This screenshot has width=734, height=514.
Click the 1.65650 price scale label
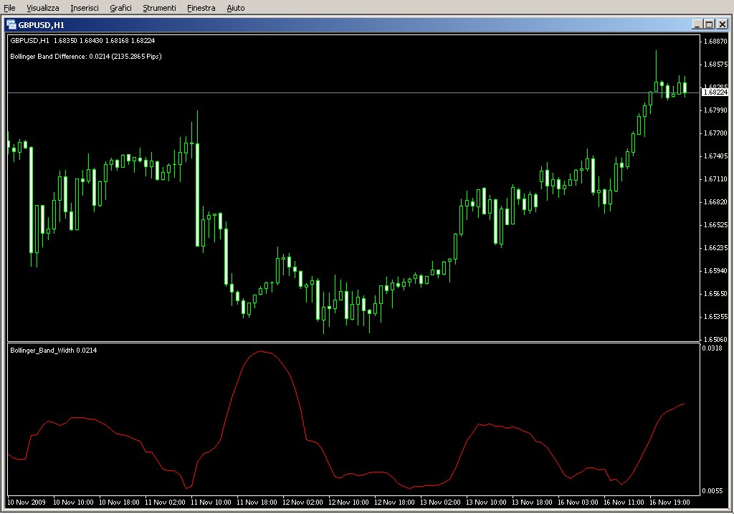click(x=716, y=293)
